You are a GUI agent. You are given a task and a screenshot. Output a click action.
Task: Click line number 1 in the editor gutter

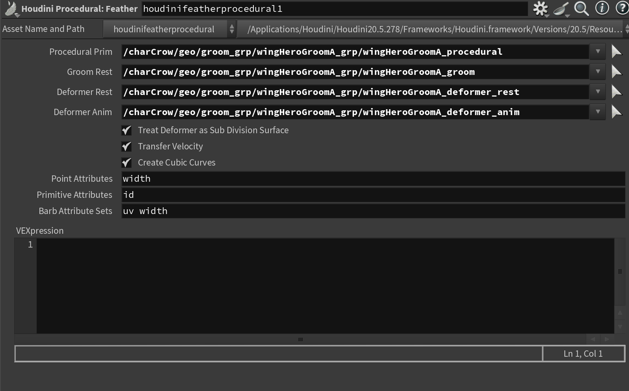click(30, 245)
